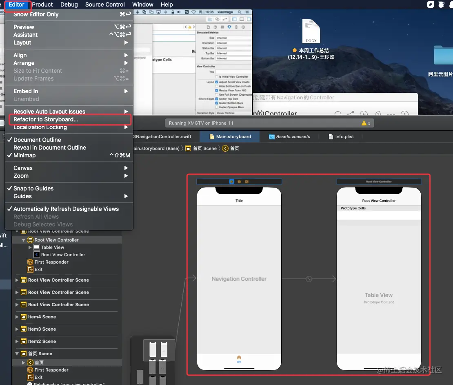Screen dimensions: 453x385
Task: Expand the Item4 Scene in outline
Action: (x=17, y=317)
